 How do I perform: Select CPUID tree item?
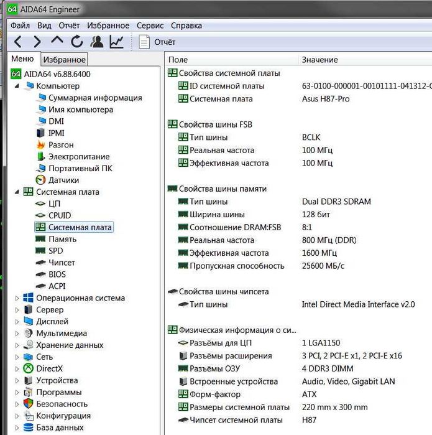pyautogui.click(x=60, y=215)
